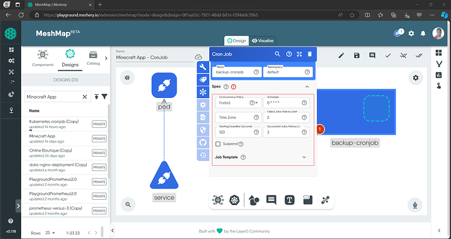Validate design with single check icon
Screen dimensions: 451x239
(388, 56)
